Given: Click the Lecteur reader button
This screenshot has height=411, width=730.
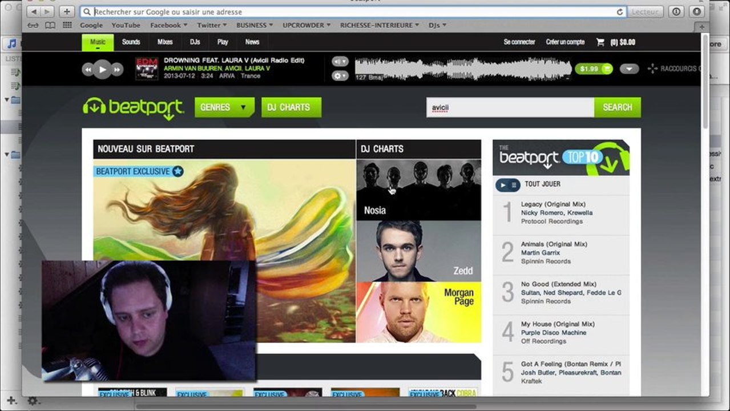Looking at the screenshot, I should coord(646,11).
